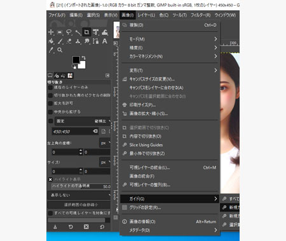The height and width of the screenshot is (241, 286).
Task: Switch to Undo History tab
Action: [63, 75]
